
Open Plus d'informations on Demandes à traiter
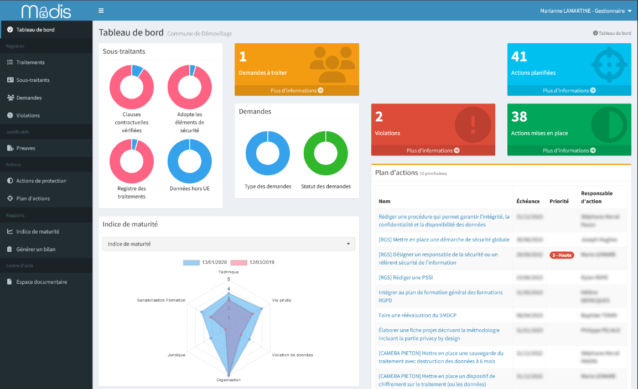[x=297, y=90]
